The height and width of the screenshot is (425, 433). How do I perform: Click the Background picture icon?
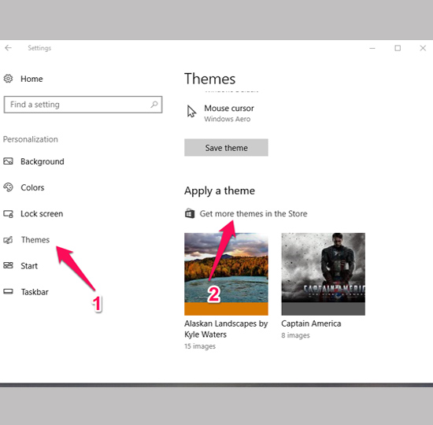8,161
